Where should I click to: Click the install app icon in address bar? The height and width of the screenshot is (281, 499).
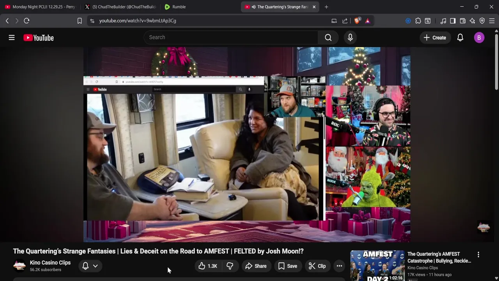click(334, 21)
